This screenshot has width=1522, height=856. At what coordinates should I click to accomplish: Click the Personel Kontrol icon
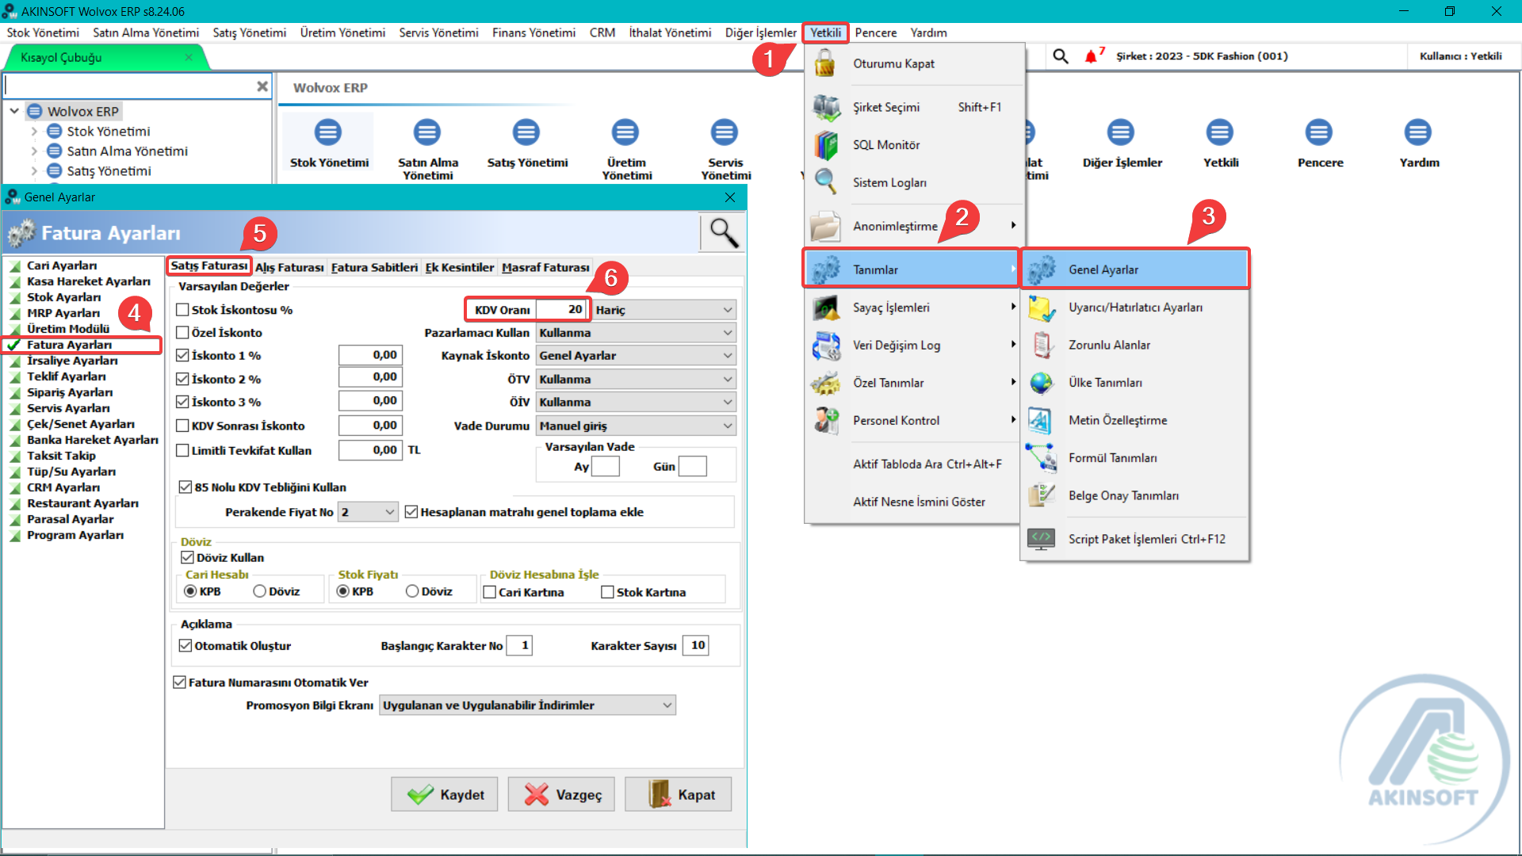click(825, 420)
